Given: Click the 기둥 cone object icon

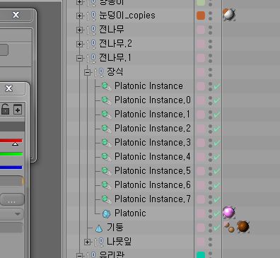Looking at the screenshot, I should click(99, 228).
